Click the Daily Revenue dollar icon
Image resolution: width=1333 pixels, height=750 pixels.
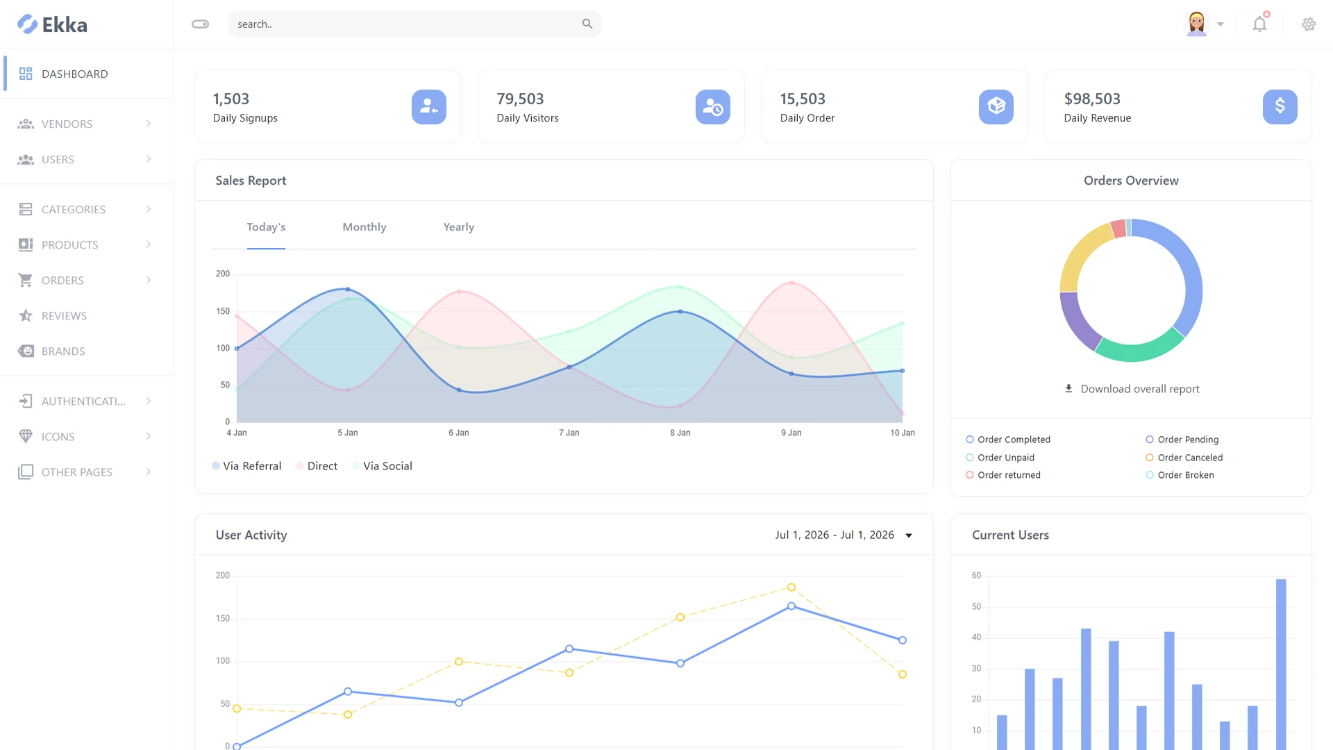[1280, 107]
